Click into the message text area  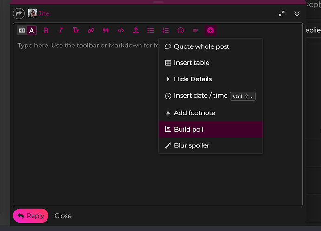pyautogui.click(x=158, y=121)
